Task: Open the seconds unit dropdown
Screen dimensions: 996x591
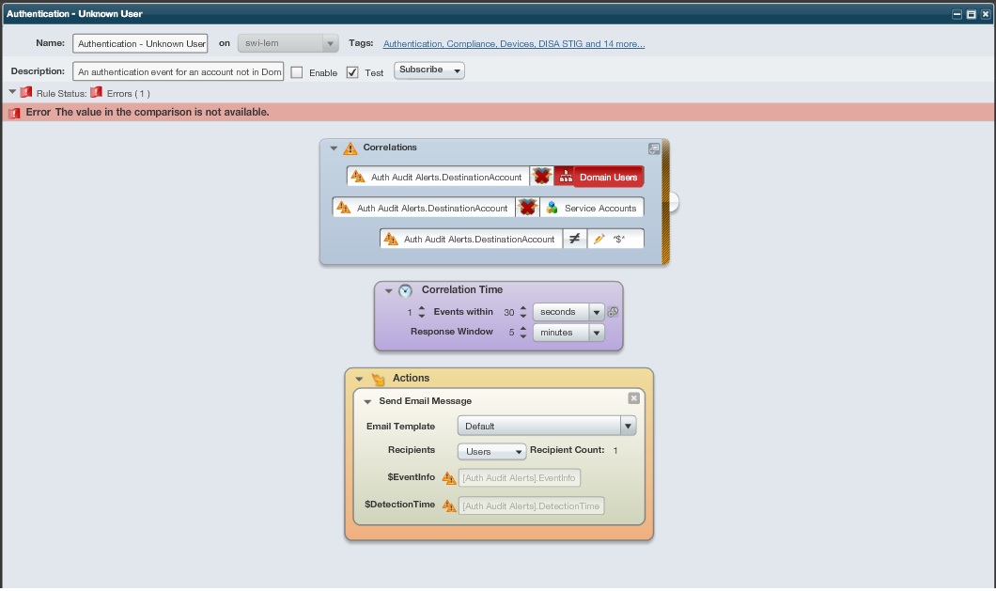Action: [568, 312]
